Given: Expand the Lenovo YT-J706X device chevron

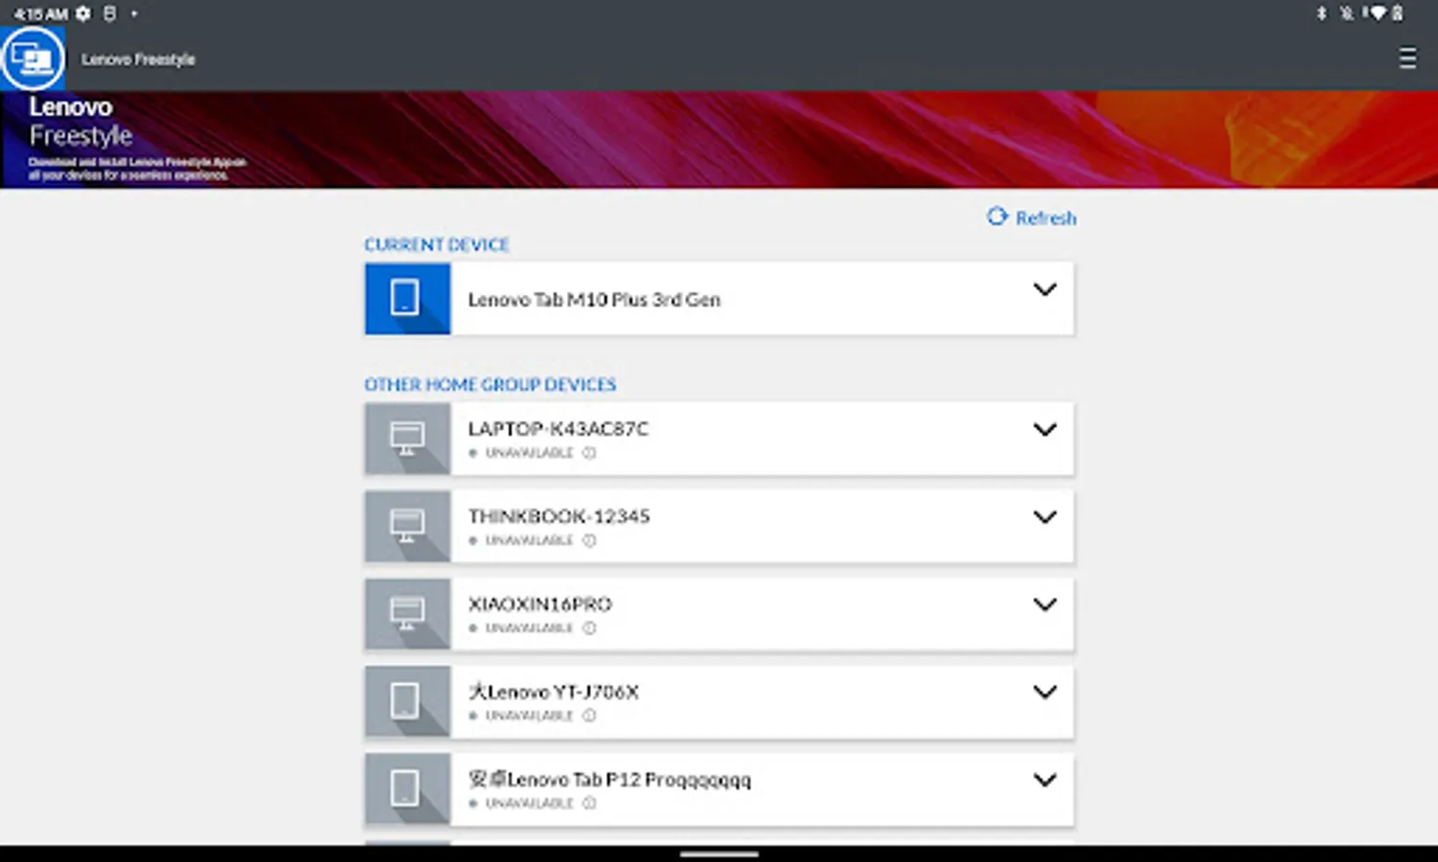Looking at the screenshot, I should (x=1045, y=692).
